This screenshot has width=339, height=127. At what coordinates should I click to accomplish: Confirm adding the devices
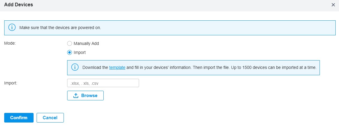pyautogui.click(x=19, y=118)
